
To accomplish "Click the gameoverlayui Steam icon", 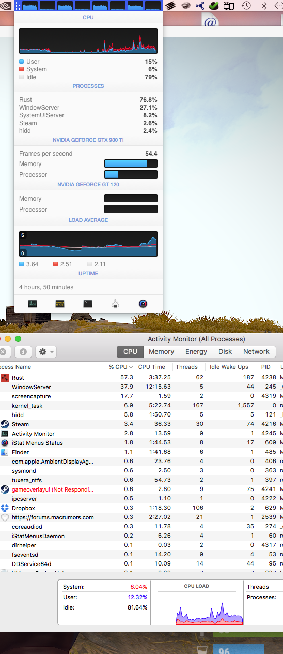I will coord(5,489).
